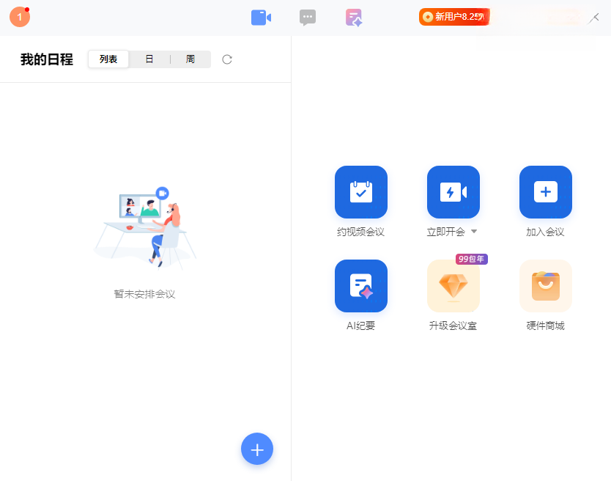Click the 硬件商城 label
The height and width of the screenshot is (481, 611).
point(546,326)
